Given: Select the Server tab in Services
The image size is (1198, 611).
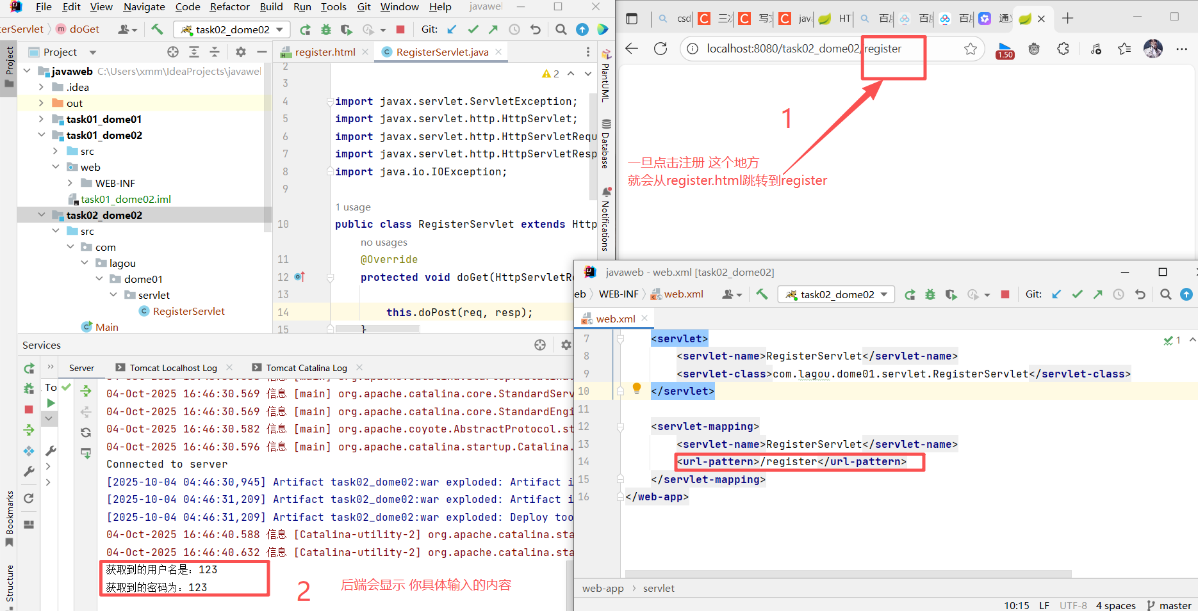Looking at the screenshot, I should (81, 368).
